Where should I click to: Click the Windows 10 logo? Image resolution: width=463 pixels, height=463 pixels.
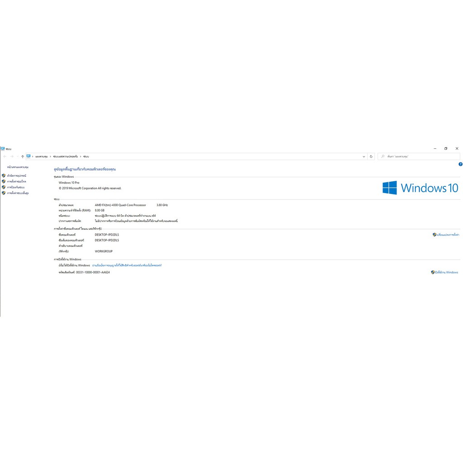coord(420,188)
